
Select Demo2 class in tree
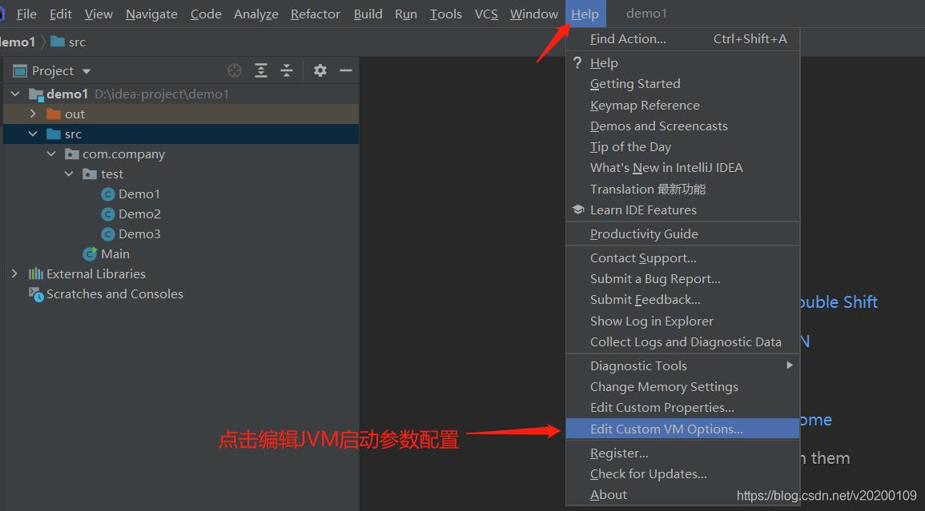(139, 214)
